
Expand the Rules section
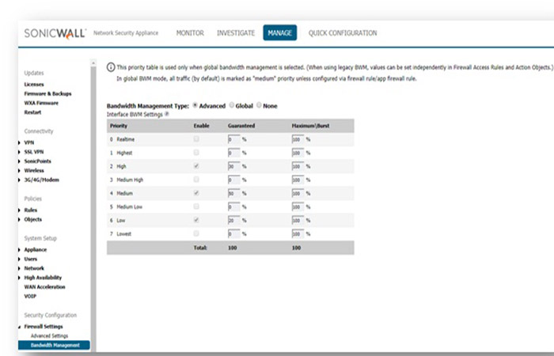pos(19,210)
